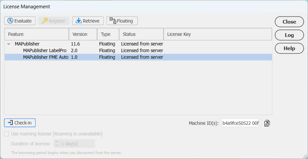308x159 pixels.
Task: Close the License Management dialog
Action: coord(289,22)
